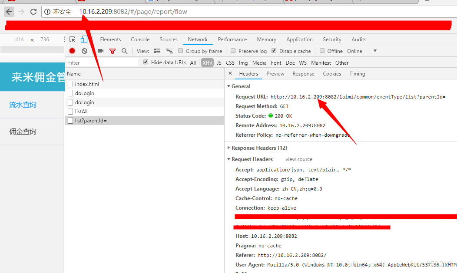Viewport: 457px width, 273px height.
Task: Show the Preview detail tab
Action: point(275,74)
